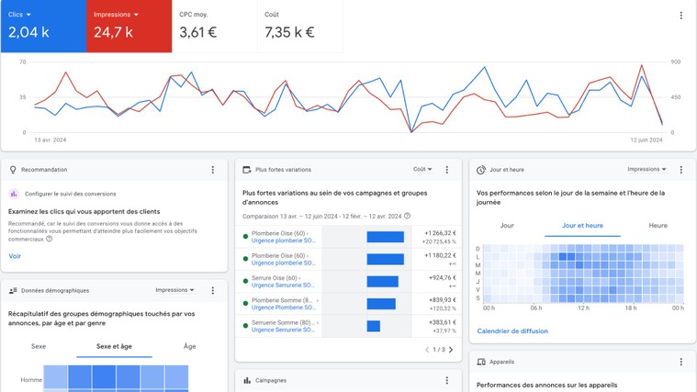The image size is (697, 392).
Task: Click the Campagnes bar chart icon
Action: (x=247, y=380)
